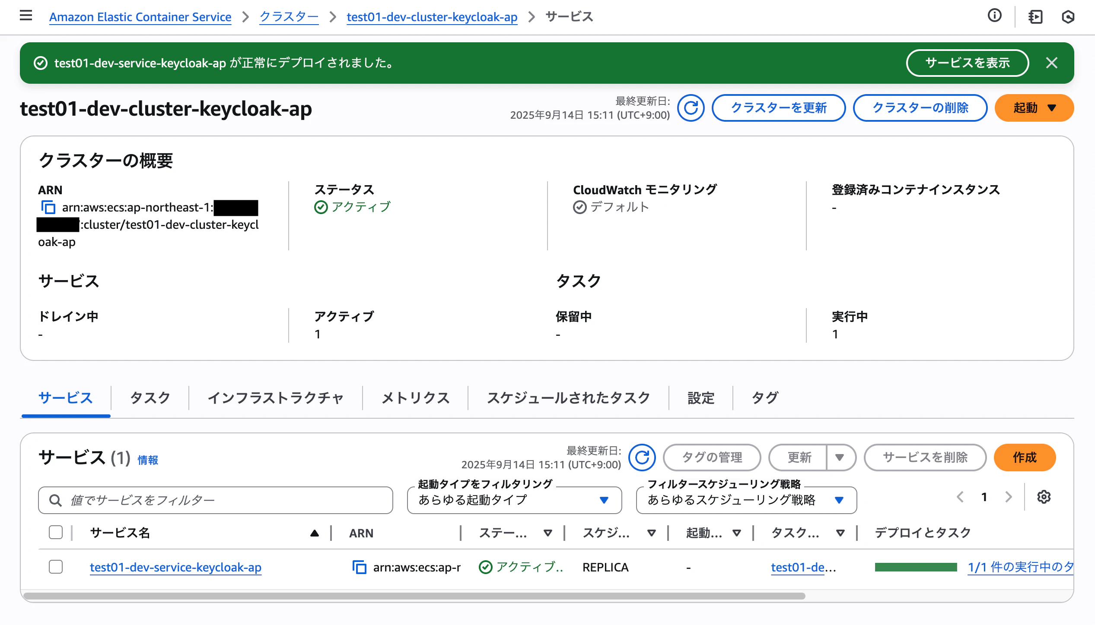Open the test01-dev-service-keycloak-ap service link
Image resolution: width=1095 pixels, height=625 pixels.
[x=175, y=567]
